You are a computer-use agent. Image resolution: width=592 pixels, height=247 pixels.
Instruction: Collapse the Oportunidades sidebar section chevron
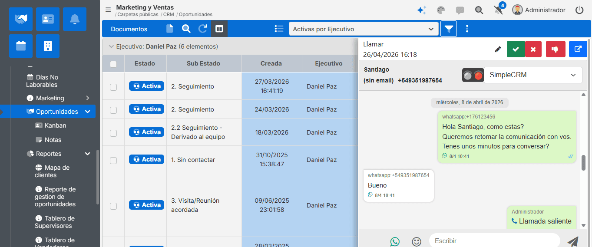click(88, 112)
